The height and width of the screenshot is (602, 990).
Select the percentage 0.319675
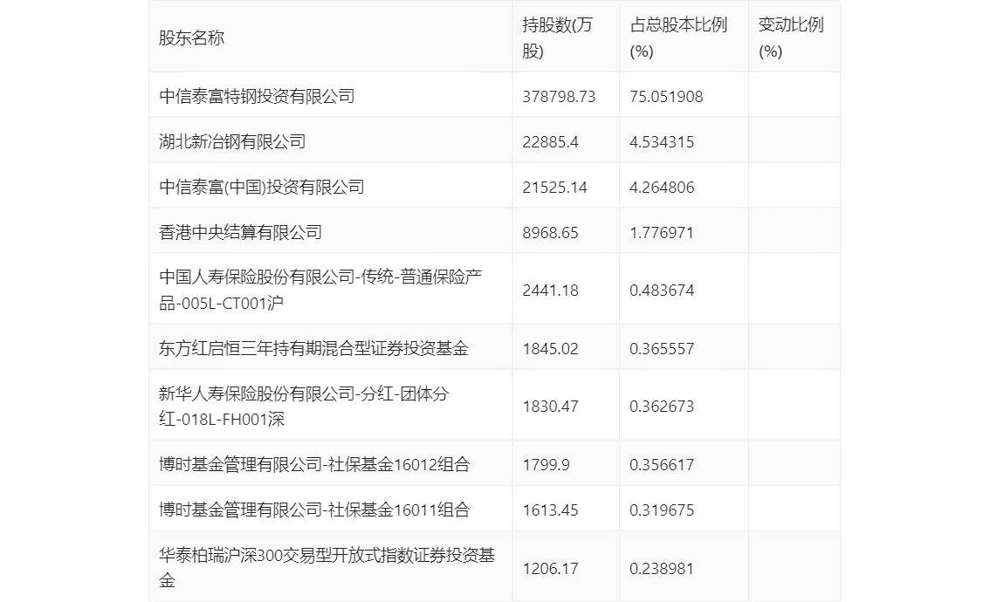(662, 510)
